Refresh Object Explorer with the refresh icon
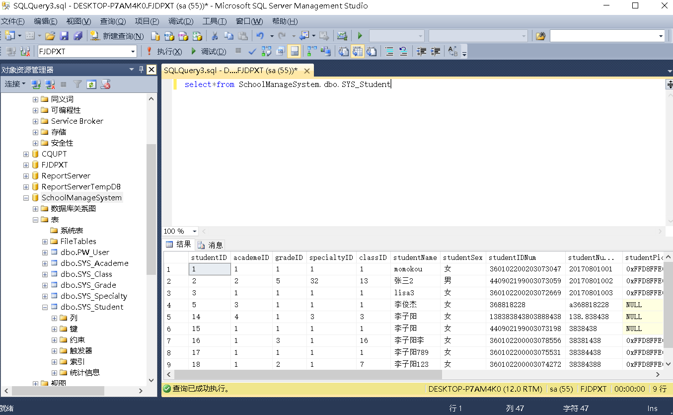This screenshot has height=415, width=673. tap(91, 84)
